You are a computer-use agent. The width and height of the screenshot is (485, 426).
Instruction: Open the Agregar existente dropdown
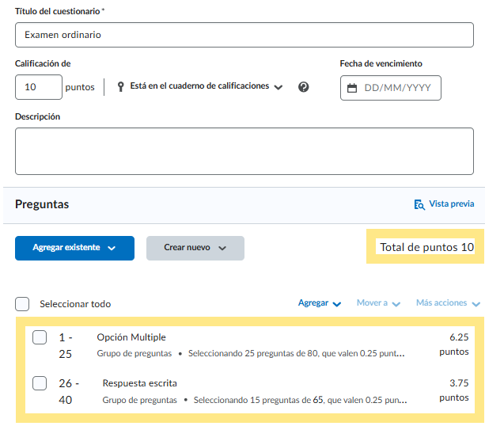[x=74, y=248]
